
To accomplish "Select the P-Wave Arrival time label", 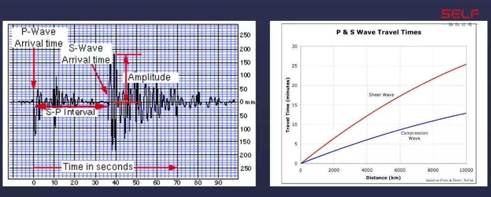I will coord(36,38).
